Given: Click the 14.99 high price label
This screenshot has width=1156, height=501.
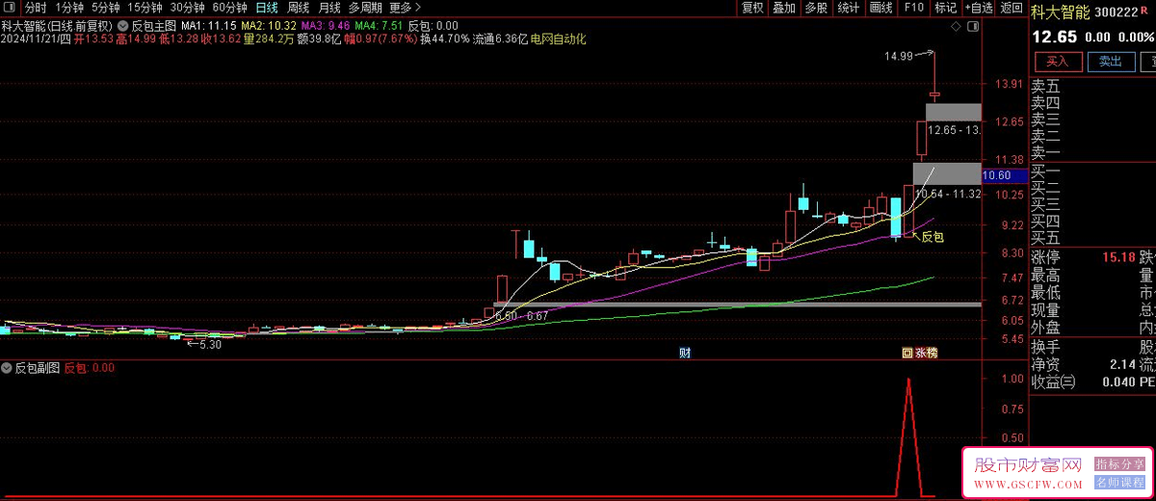Looking at the screenshot, I should 899,57.
